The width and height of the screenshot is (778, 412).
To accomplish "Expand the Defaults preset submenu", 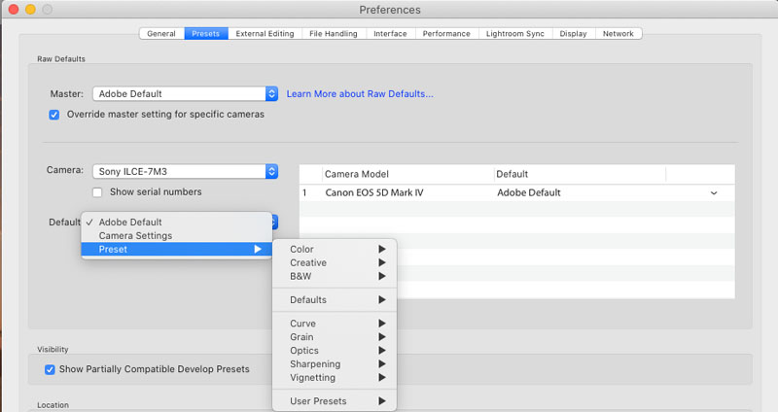I will pyautogui.click(x=335, y=300).
